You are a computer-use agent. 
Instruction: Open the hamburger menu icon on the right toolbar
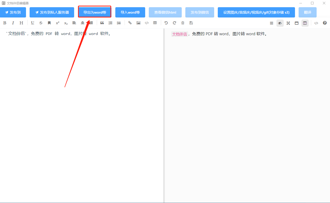point(272,23)
